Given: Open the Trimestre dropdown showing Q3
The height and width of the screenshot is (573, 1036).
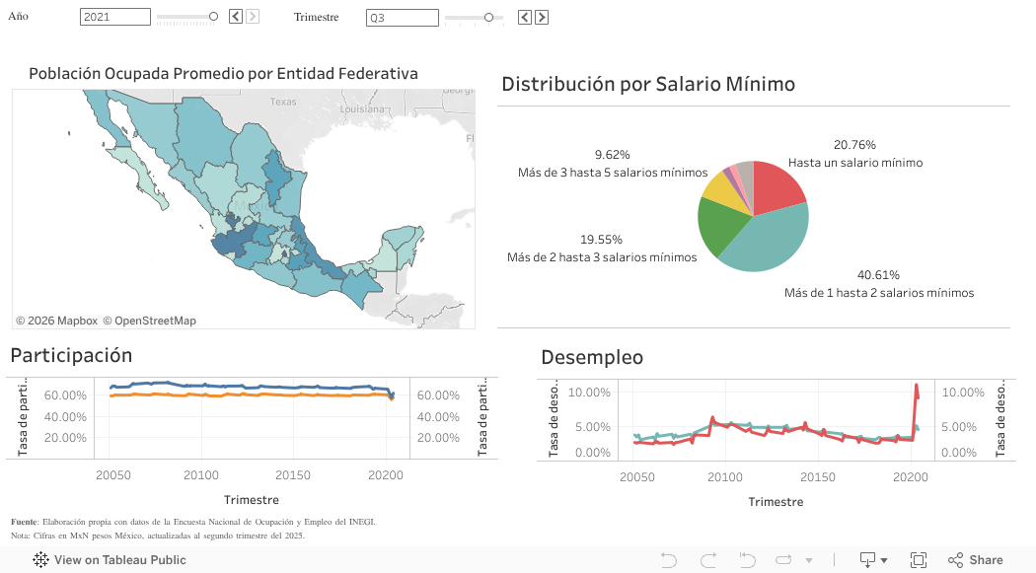Looking at the screenshot, I should point(402,18).
